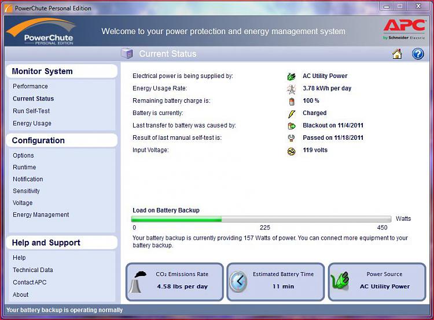
Task: Open help via blue question mark icon
Action: 418,54
